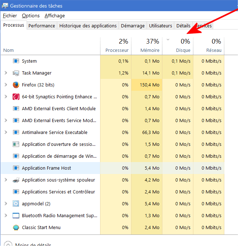The image size is (238, 246).
Task: Click the spouleur printer icon
Action: (x=16, y=180)
